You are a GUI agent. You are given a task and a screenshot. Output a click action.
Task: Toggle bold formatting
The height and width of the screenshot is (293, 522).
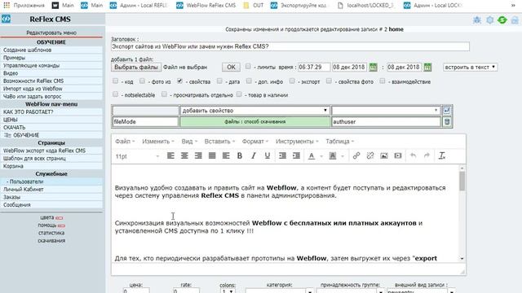click(239, 155)
